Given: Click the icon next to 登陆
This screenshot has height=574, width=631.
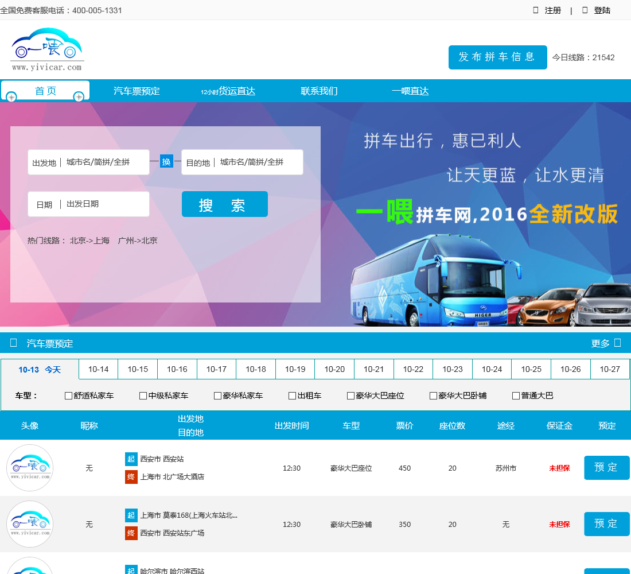Looking at the screenshot, I should pos(585,10).
